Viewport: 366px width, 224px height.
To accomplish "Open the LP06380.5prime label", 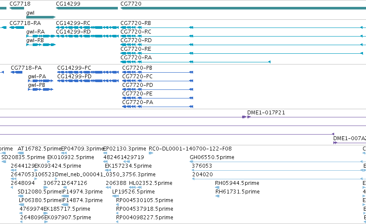I will [40, 201].
